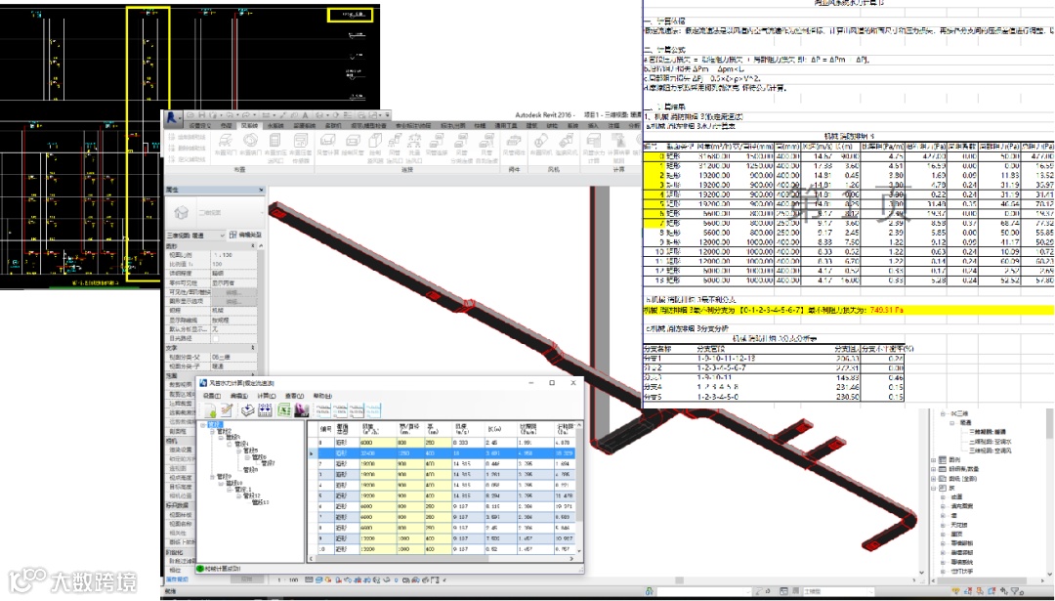Open the 编辑 menu in calculation dialog

click(239, 396)
